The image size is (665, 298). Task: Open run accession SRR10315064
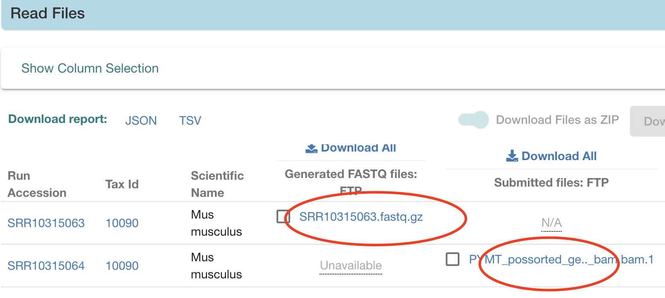click(x=46, y=266)
